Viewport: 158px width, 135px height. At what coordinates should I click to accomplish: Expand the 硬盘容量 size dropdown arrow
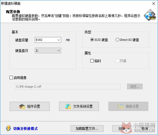pos(59,40)
